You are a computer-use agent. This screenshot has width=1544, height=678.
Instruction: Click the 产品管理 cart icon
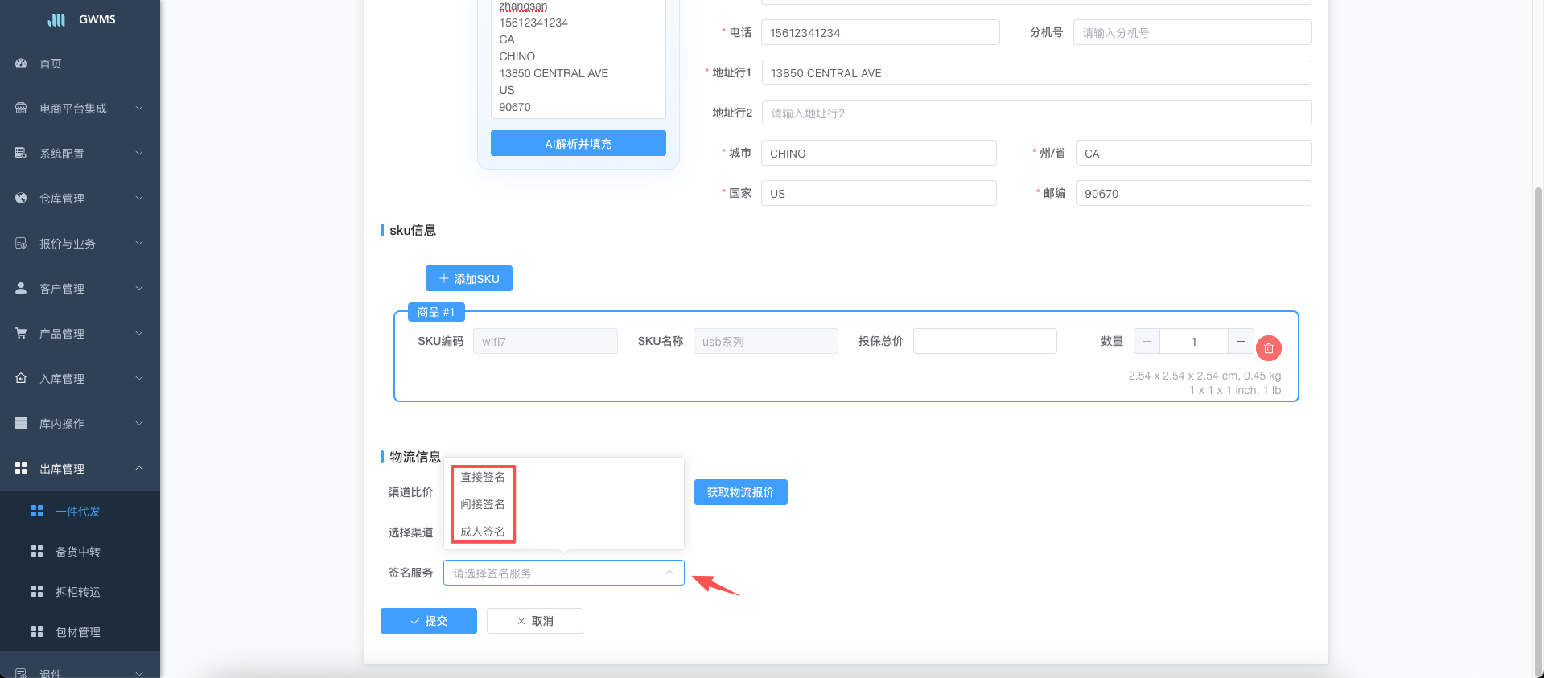(21, 333)
